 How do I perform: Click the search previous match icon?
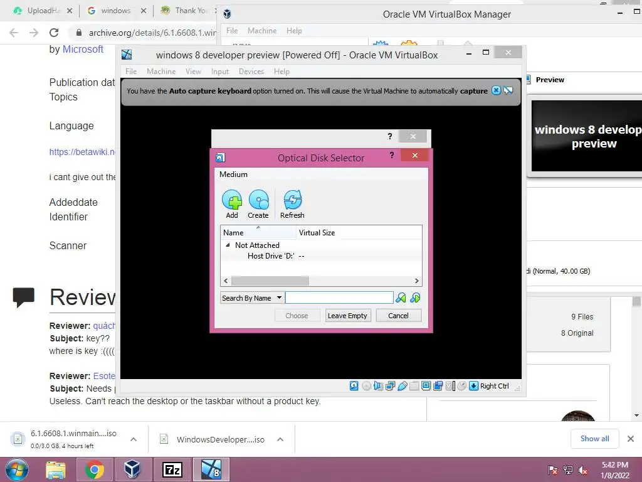point(401,298)
